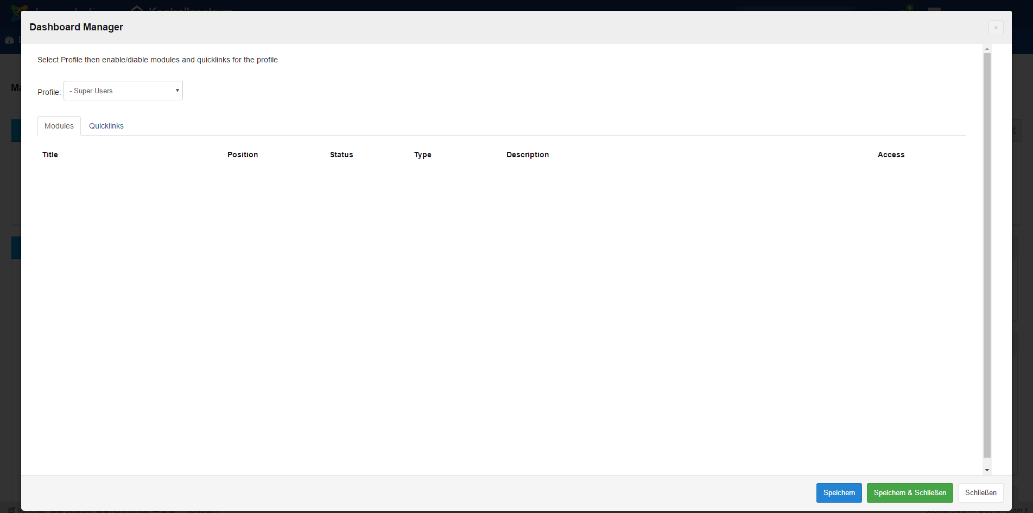
Task: Click the scrollbar up arrow
Action: click(987, 48)
